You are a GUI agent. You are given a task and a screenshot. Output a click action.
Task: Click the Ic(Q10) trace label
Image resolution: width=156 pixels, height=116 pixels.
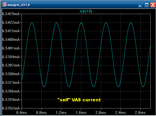(x=86, y=11)
